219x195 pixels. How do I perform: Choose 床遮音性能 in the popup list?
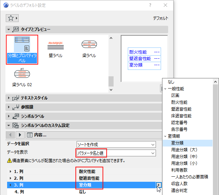181,116
